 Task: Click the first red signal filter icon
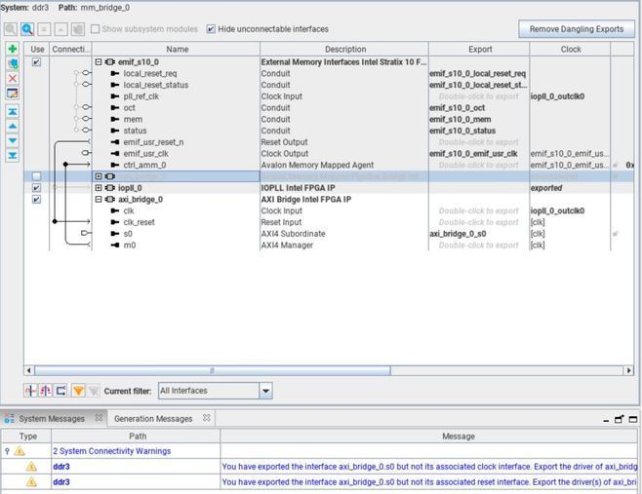pos(30,391)
